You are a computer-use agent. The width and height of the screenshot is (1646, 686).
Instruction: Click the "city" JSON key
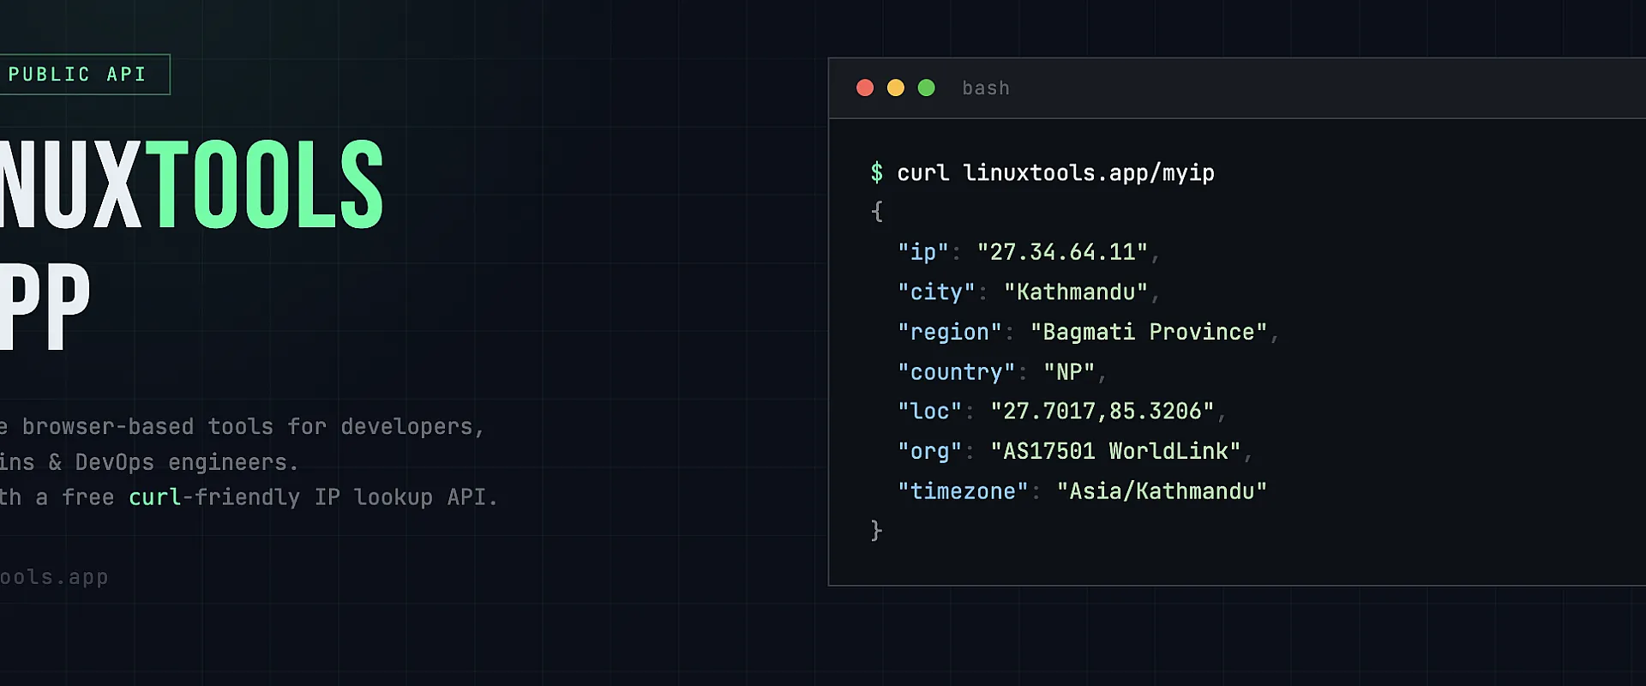(936, 292)
